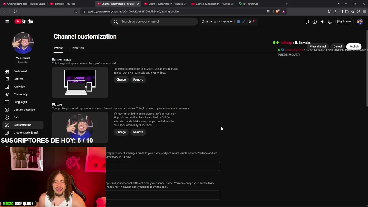Open Community via its sidebar icon
The image size is (368, 207).
(x=7, y=94)
